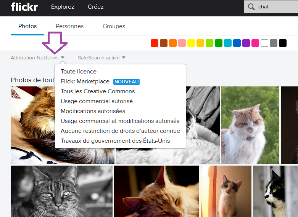The height and width of the screenshot is (217, 298).
Task: Filter by the dark green swatch
Action: point(219,43)
